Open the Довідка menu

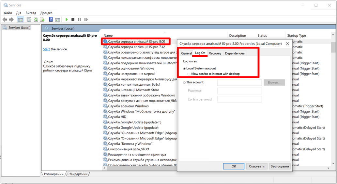pyautogui.click(x=46, y=13)
